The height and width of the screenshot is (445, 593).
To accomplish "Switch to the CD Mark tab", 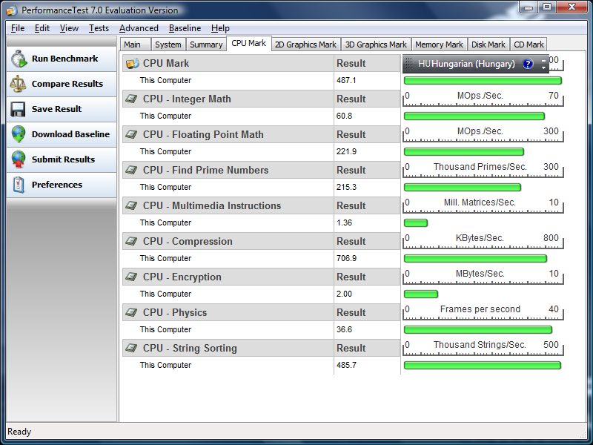I will (x=529, y=44).
